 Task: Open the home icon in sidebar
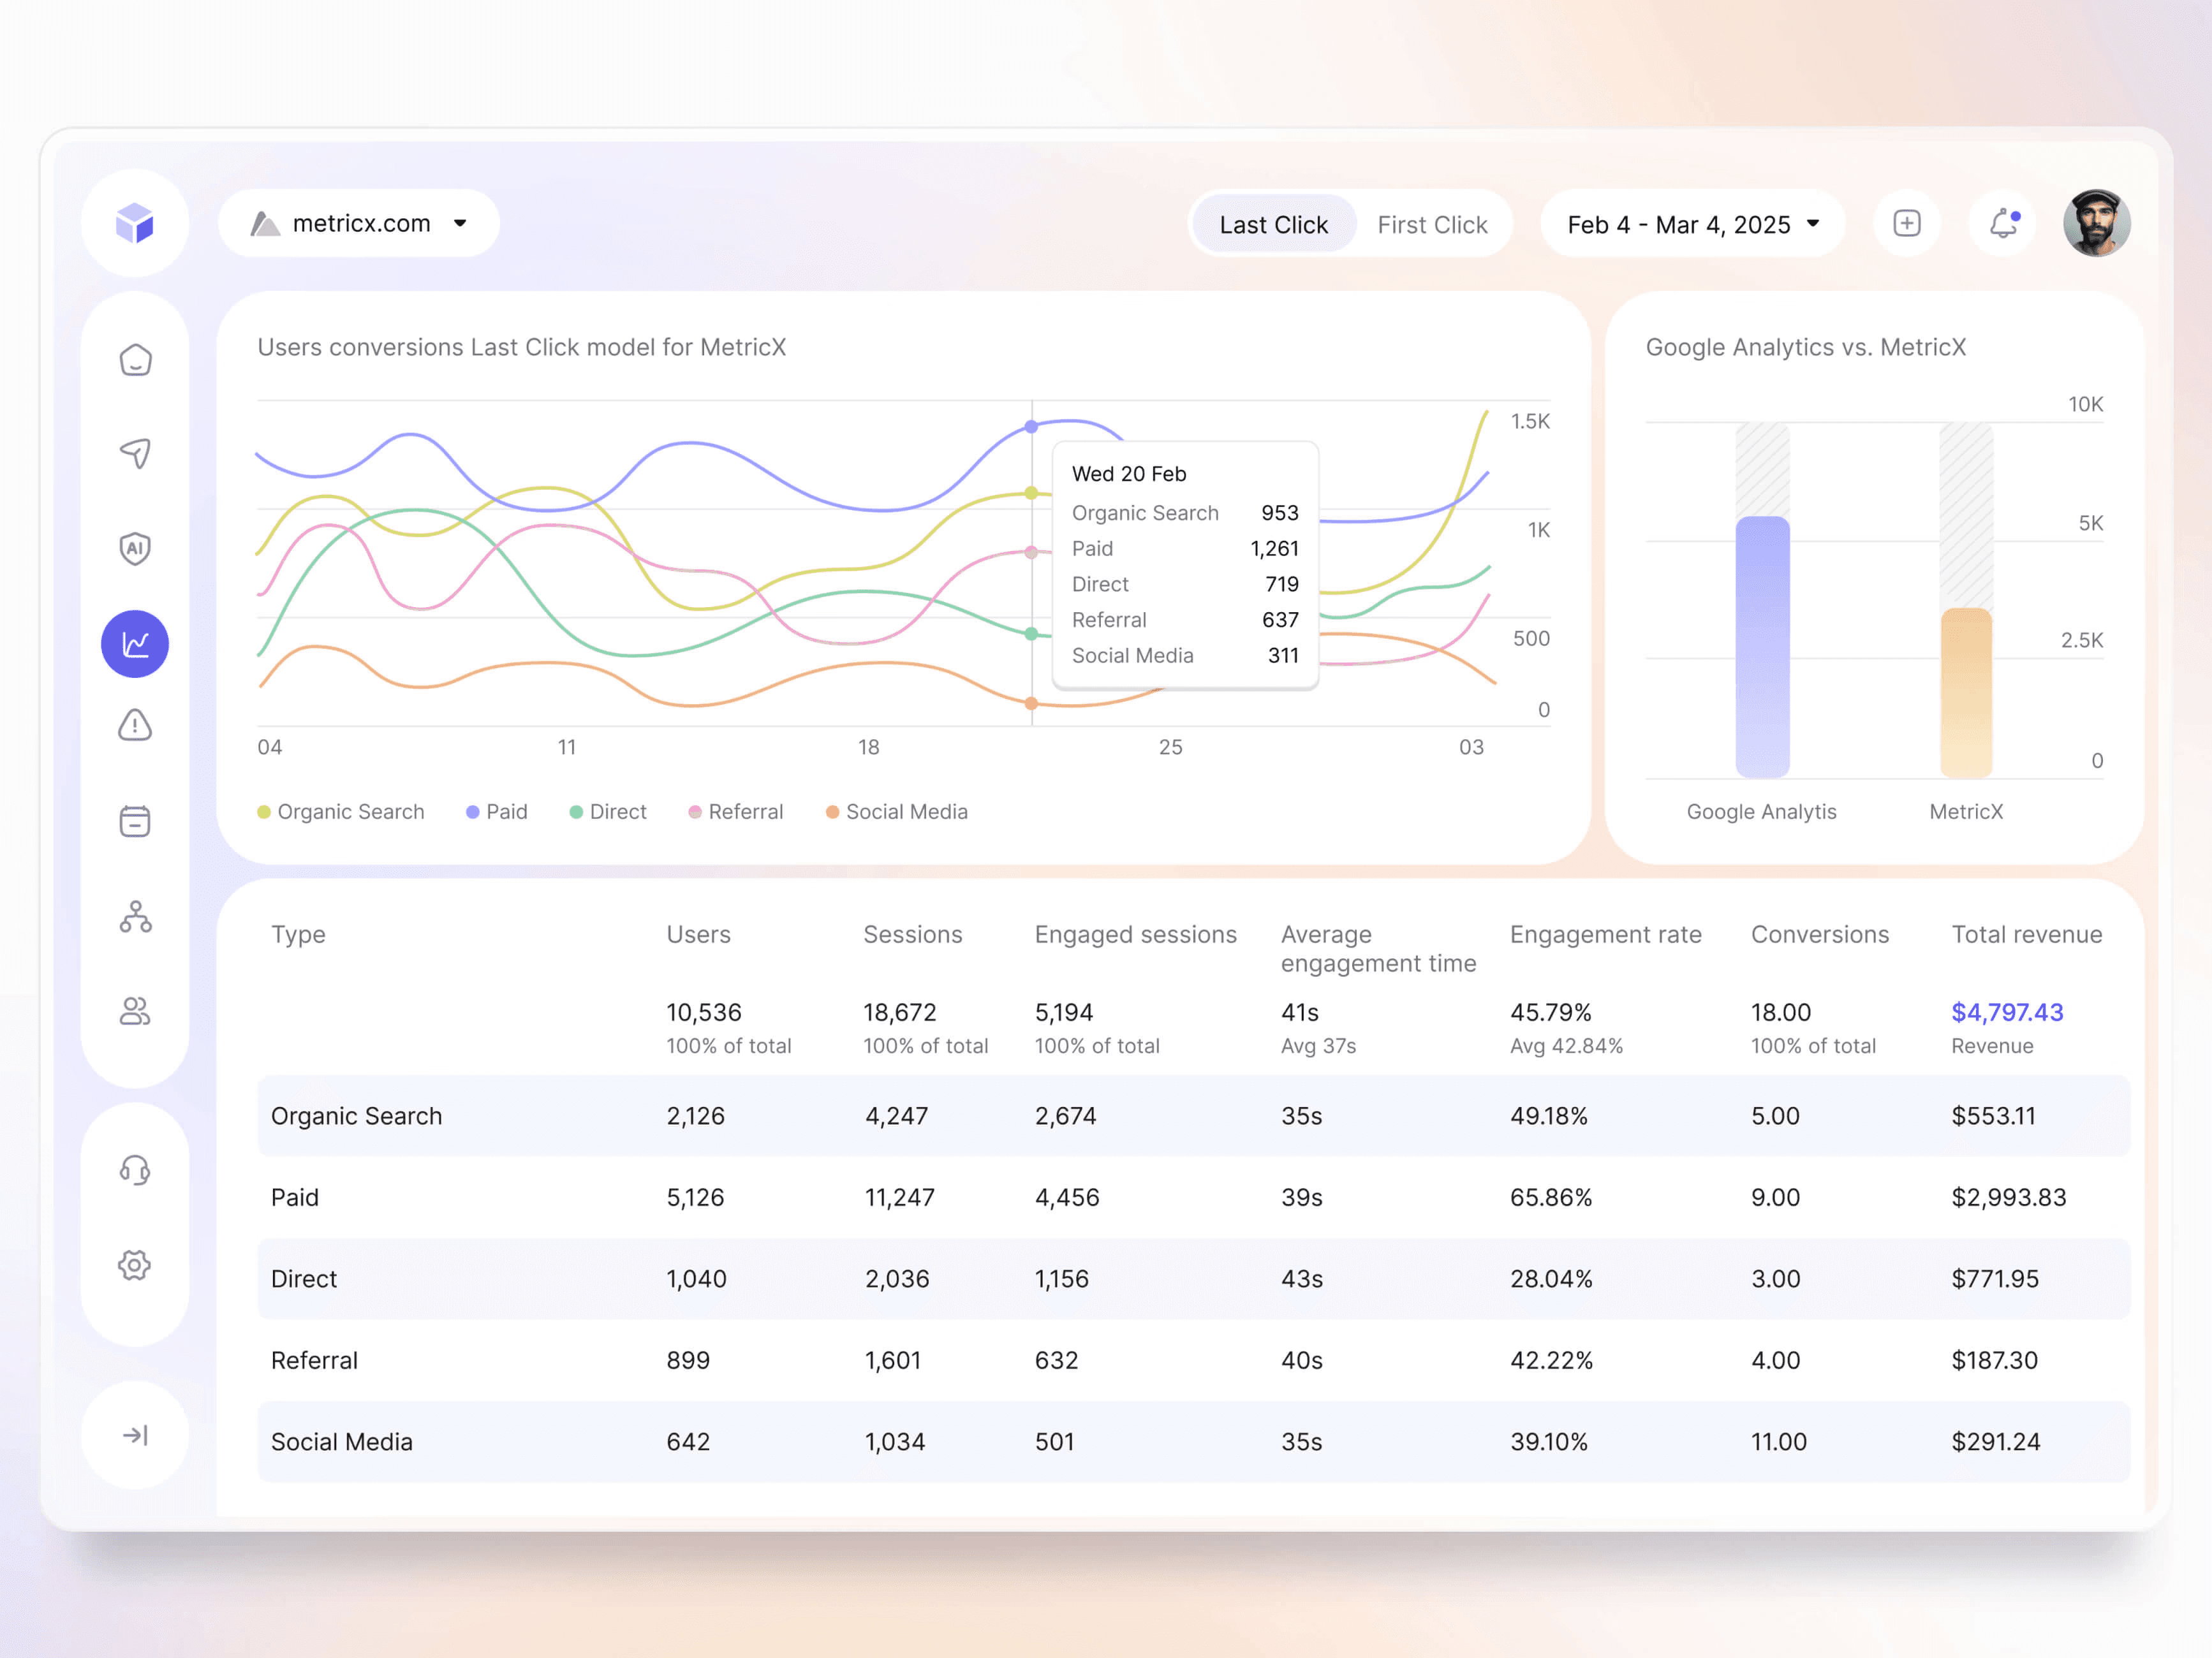pos(135,360)
